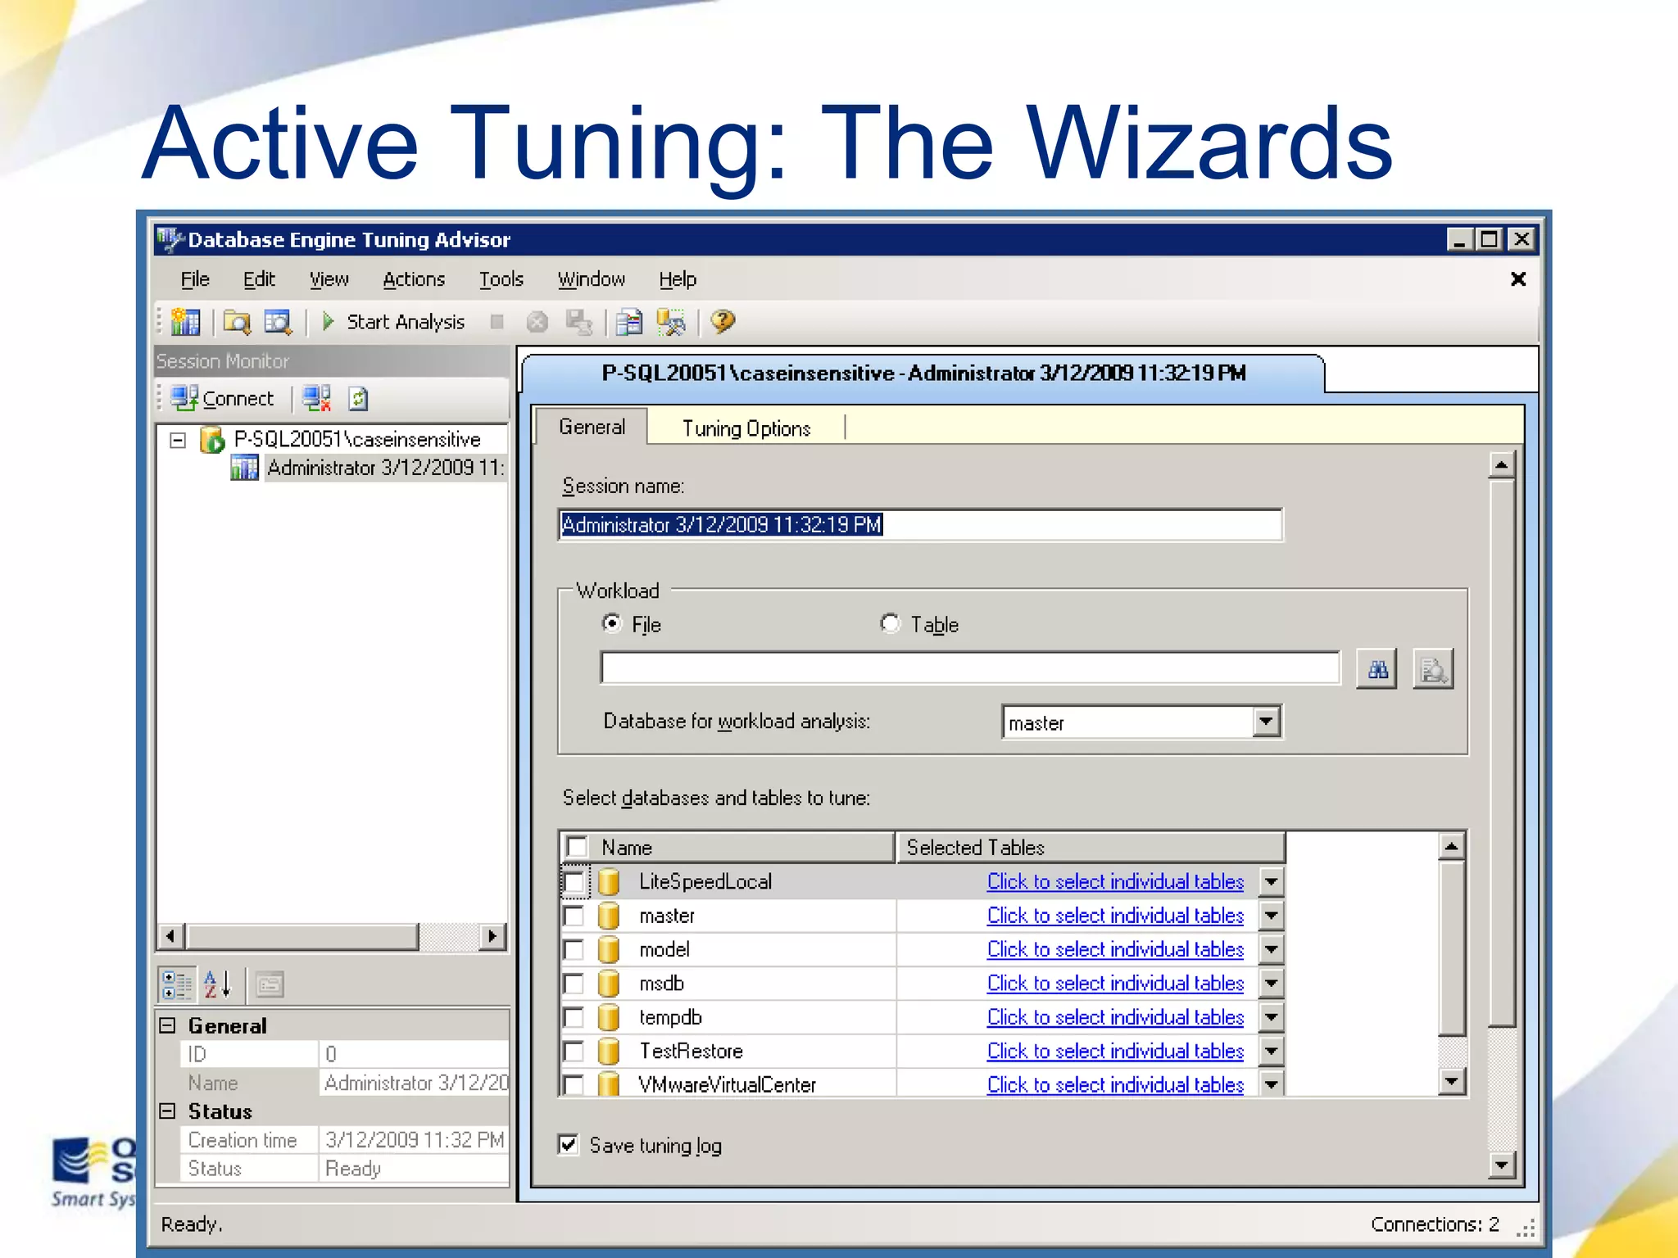
Task: Click the Session name input field
Action: click(920, 525)
